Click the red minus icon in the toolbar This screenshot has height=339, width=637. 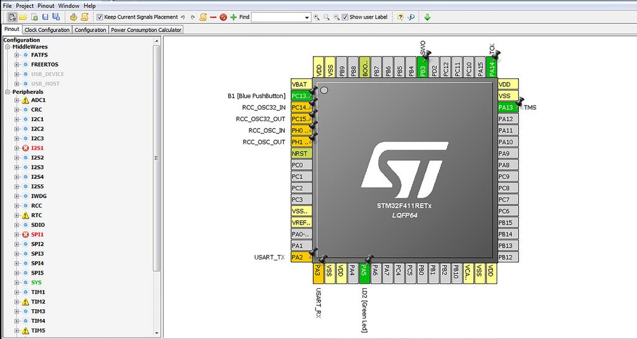pos(213,17)
